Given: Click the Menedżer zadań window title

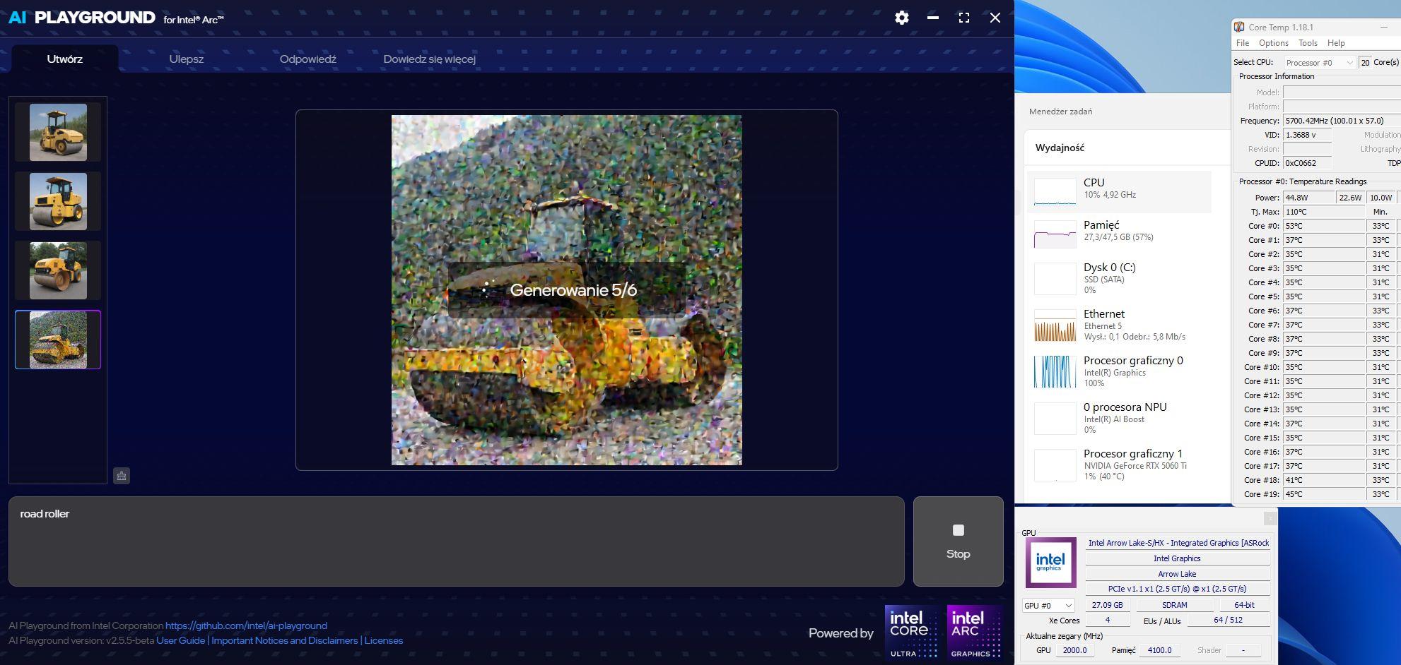Looking at the screenshot, I should tap(1060, 112).
